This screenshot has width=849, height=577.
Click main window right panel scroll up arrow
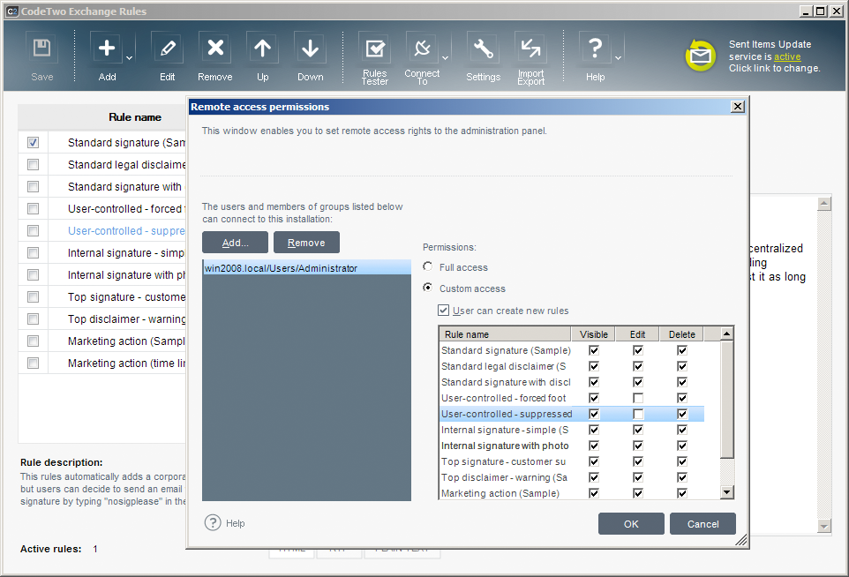[824, 204]
